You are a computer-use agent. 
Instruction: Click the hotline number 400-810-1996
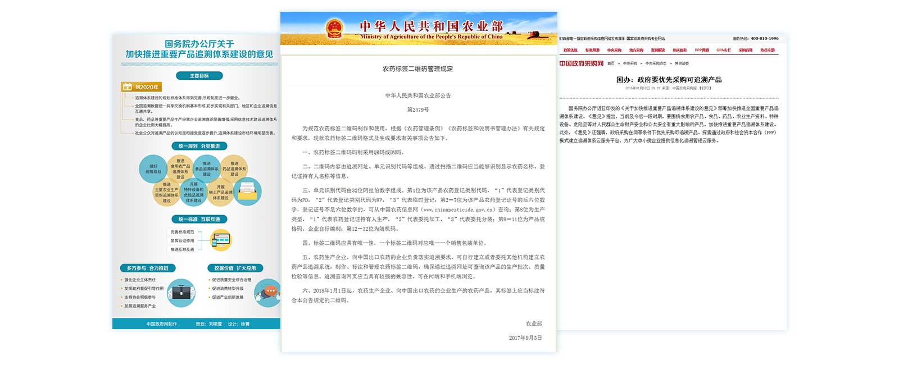click(x=764, y=38)
